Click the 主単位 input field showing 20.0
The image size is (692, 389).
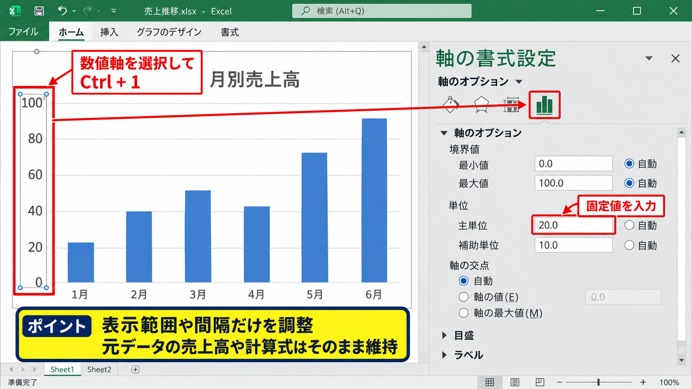(x=574, y=225)
